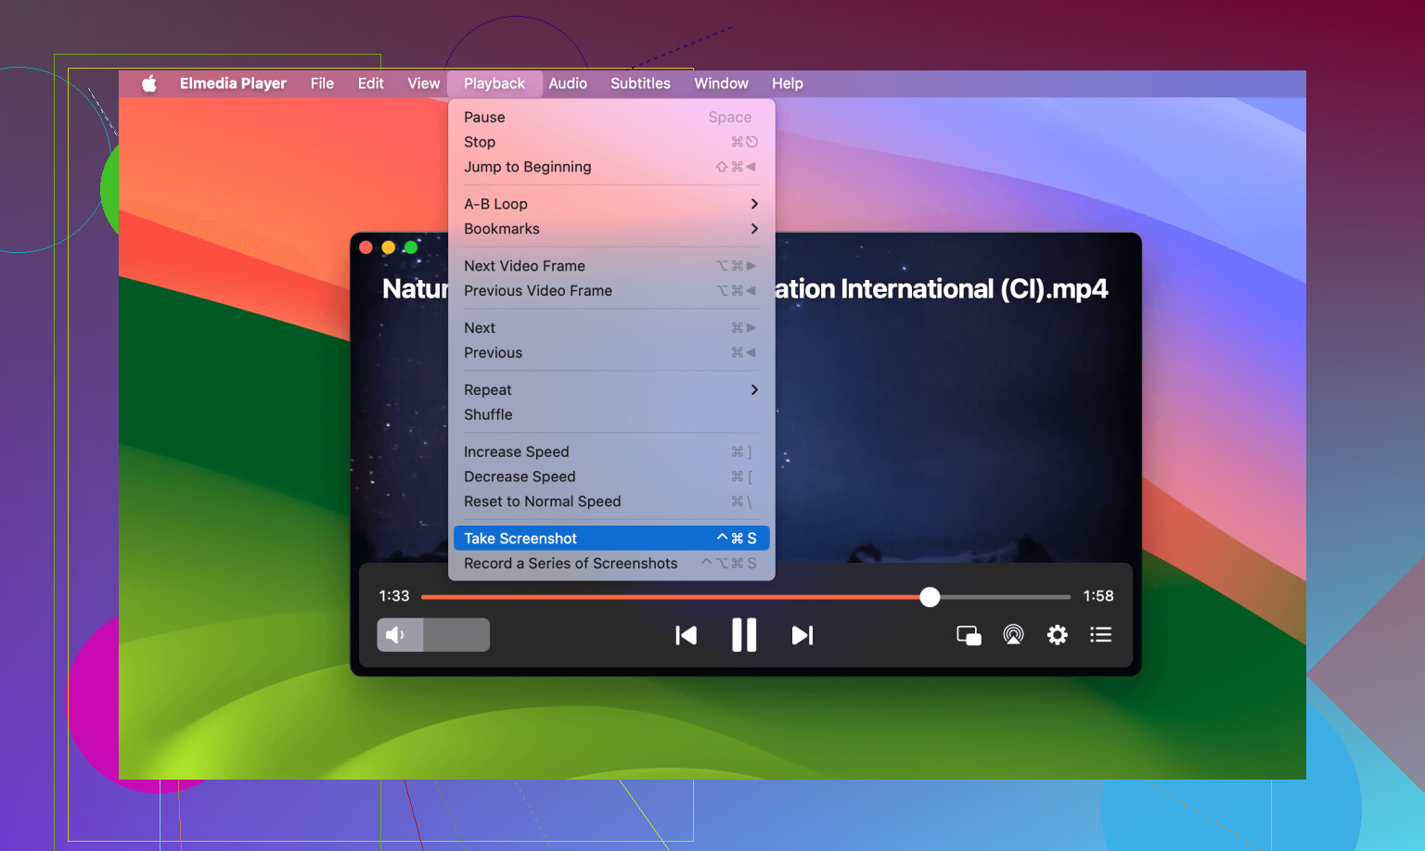Select Jump to Beginning
Viewport: 1425px width, 851px height.
[x=611, y=167]
